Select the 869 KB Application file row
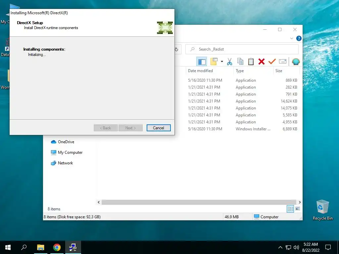 [x=243, y=80]
